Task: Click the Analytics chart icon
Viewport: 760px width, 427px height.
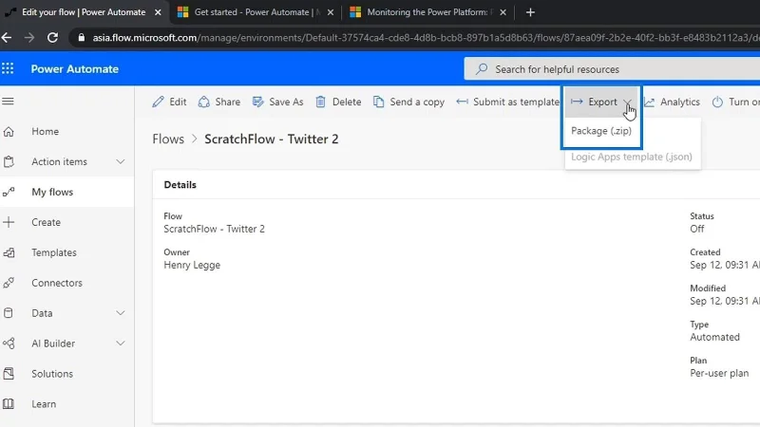Action: pyautogui.click(x=650, y=102)
